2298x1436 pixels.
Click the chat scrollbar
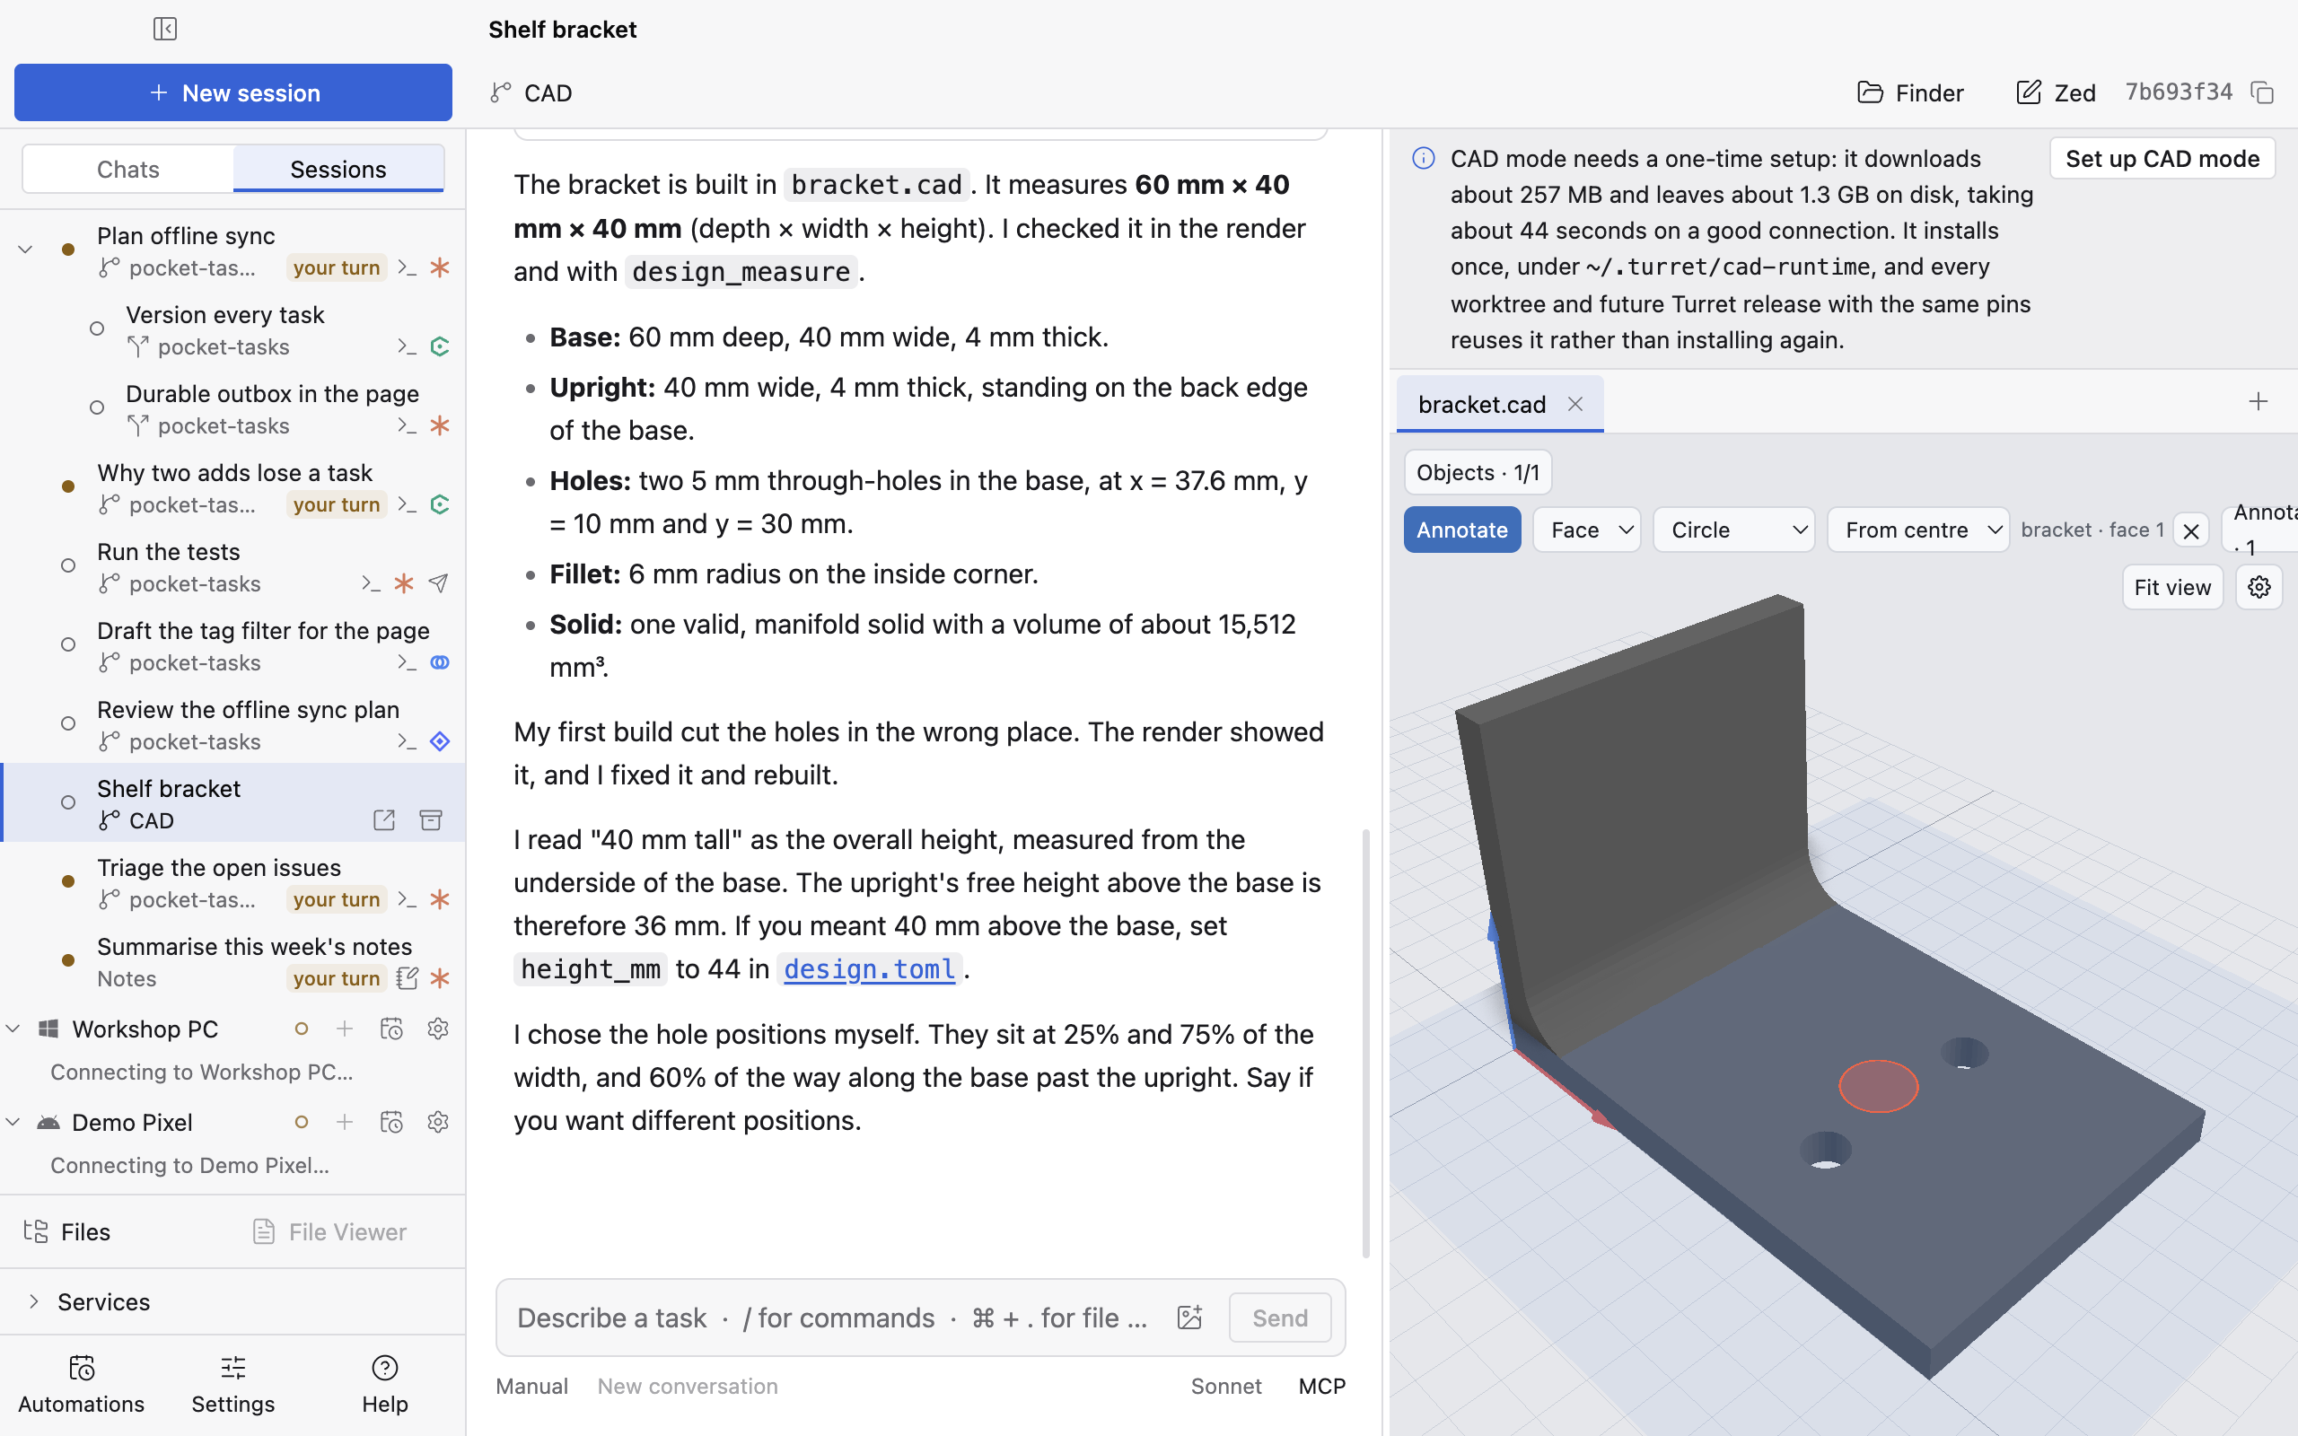coord(1365,1043)
